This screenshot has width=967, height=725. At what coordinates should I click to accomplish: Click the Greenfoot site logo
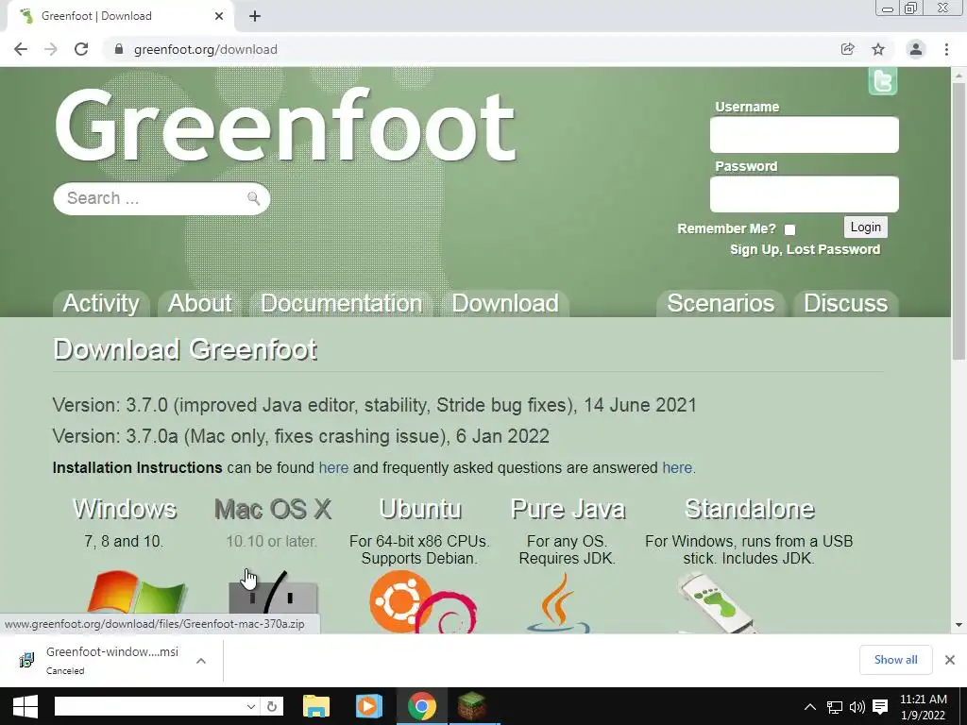(285, 126)
